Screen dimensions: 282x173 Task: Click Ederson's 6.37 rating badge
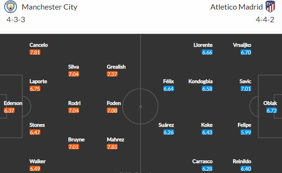(x=9, y=111)
